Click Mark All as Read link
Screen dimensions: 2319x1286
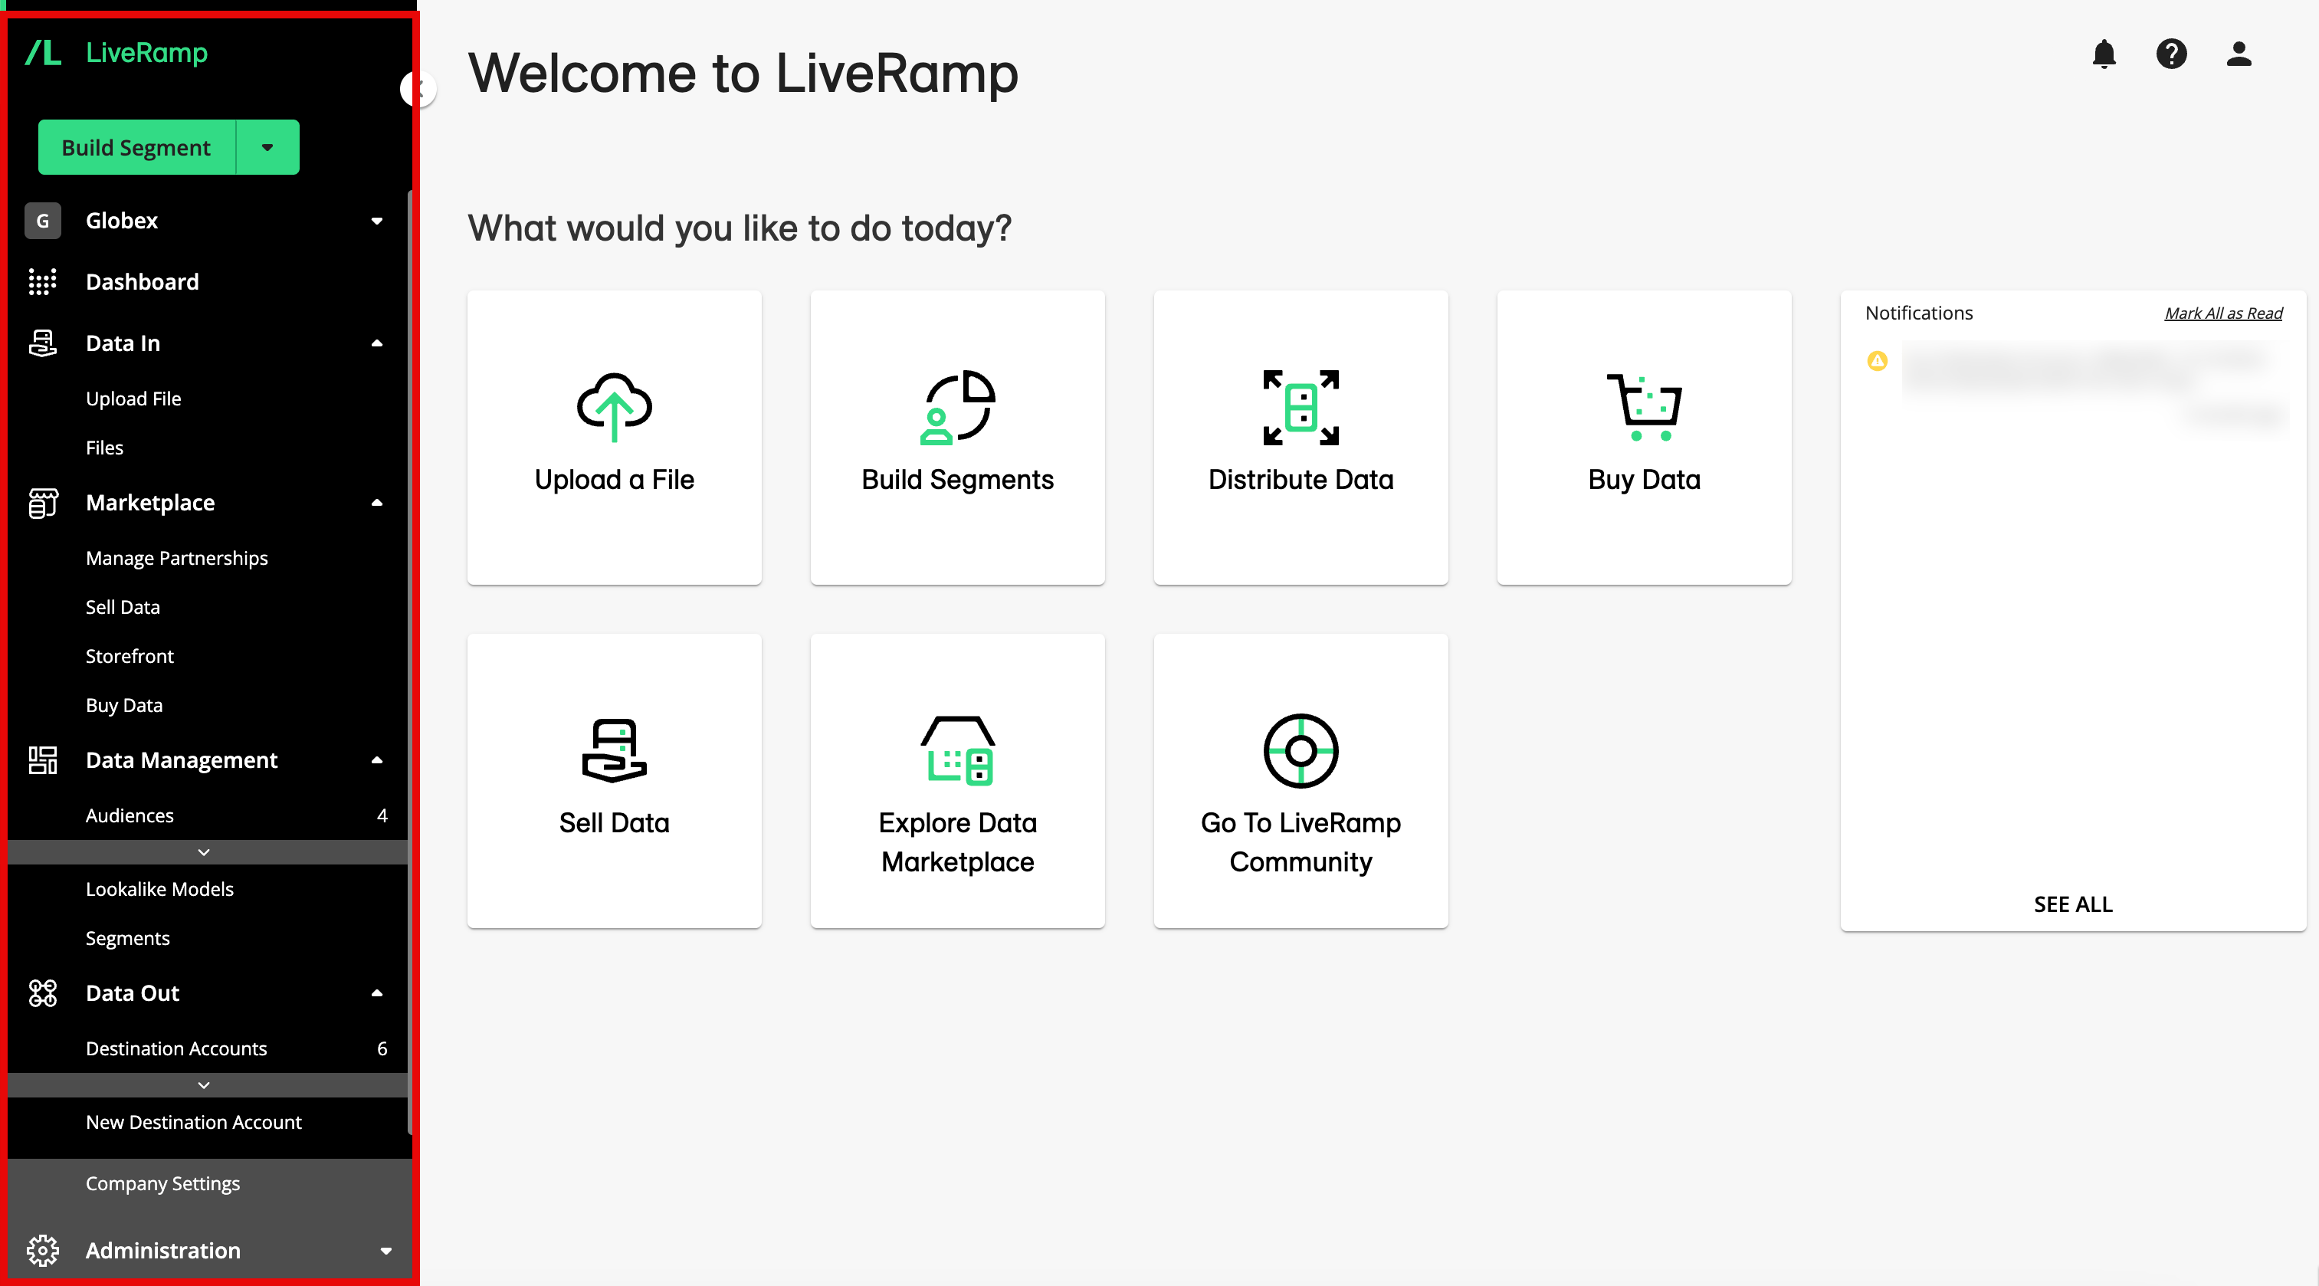(2224, 312)
